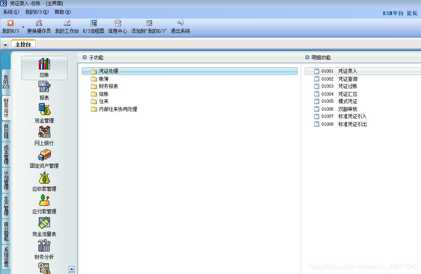Open 01005 模式凭证 function
The height and width of the screenshot is (274, 421).
[336, 101]
